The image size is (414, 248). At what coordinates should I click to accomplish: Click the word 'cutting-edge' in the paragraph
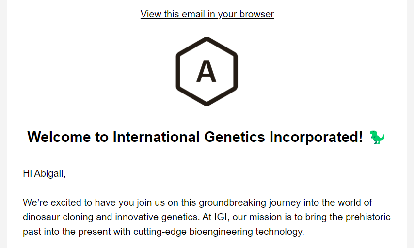tap(160, 232)
